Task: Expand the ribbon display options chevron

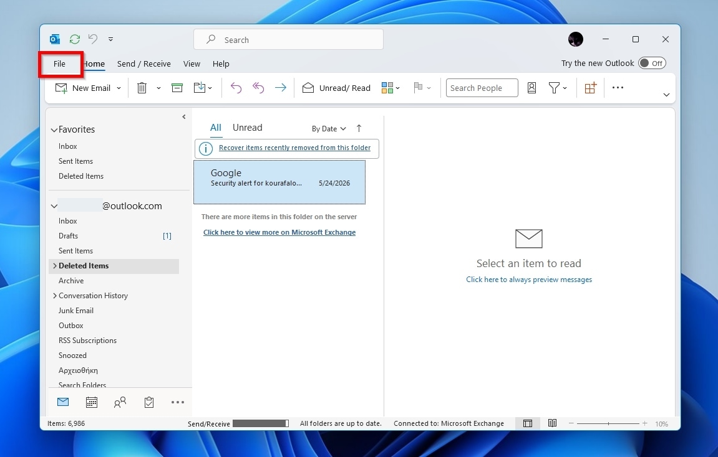Action: pos(666,95)
